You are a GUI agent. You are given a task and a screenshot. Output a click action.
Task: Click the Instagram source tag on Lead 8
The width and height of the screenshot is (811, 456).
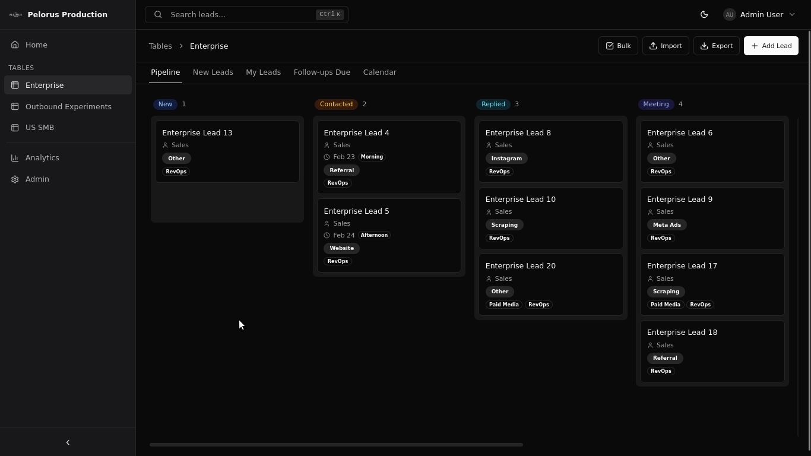click(506, 159)
